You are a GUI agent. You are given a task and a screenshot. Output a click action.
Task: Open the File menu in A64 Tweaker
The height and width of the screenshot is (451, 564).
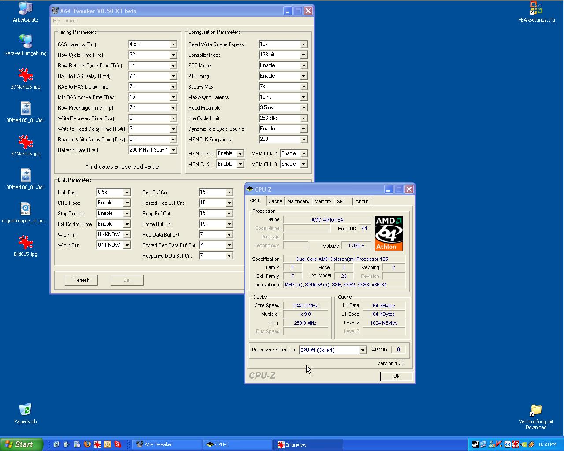click(x=56, y=21)
